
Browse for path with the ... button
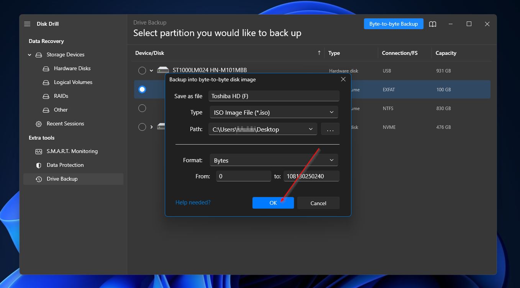pyautogui.click(x=330, y=129)
